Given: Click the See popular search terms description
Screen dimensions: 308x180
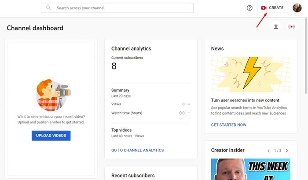Looking at the screenshot, I should pos(249,110).
